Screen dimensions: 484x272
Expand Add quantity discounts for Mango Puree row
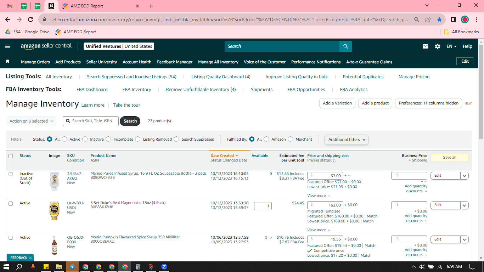(x=416, y=189)
